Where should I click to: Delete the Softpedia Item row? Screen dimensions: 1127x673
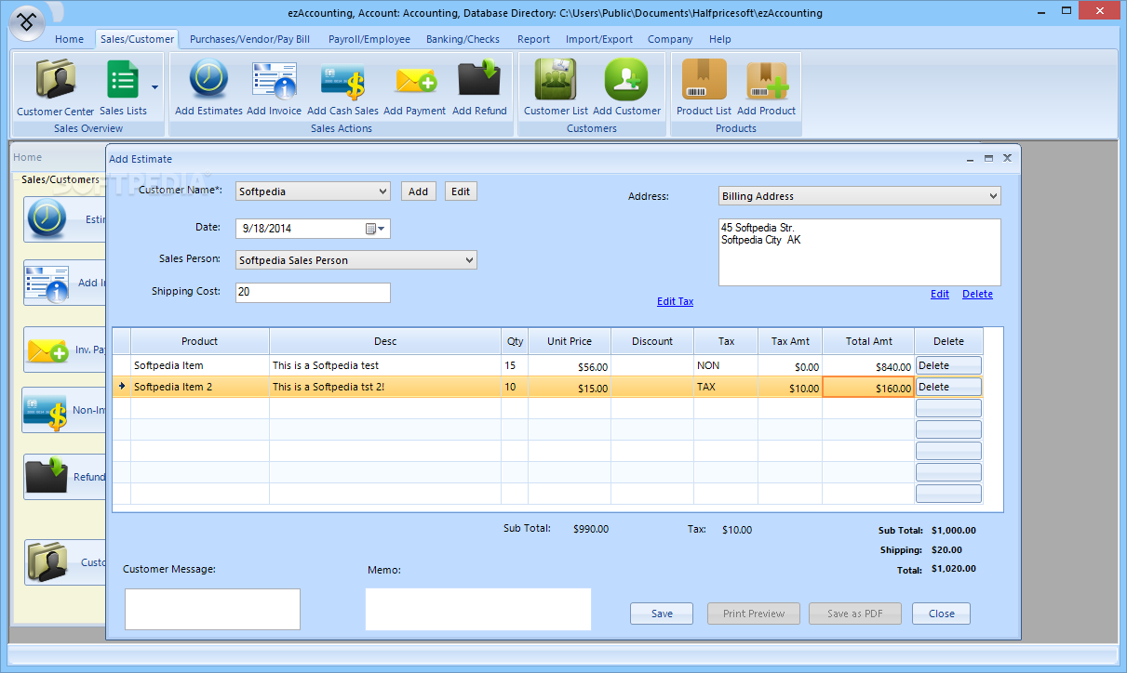pyautogui.click(x=948, y=365)
